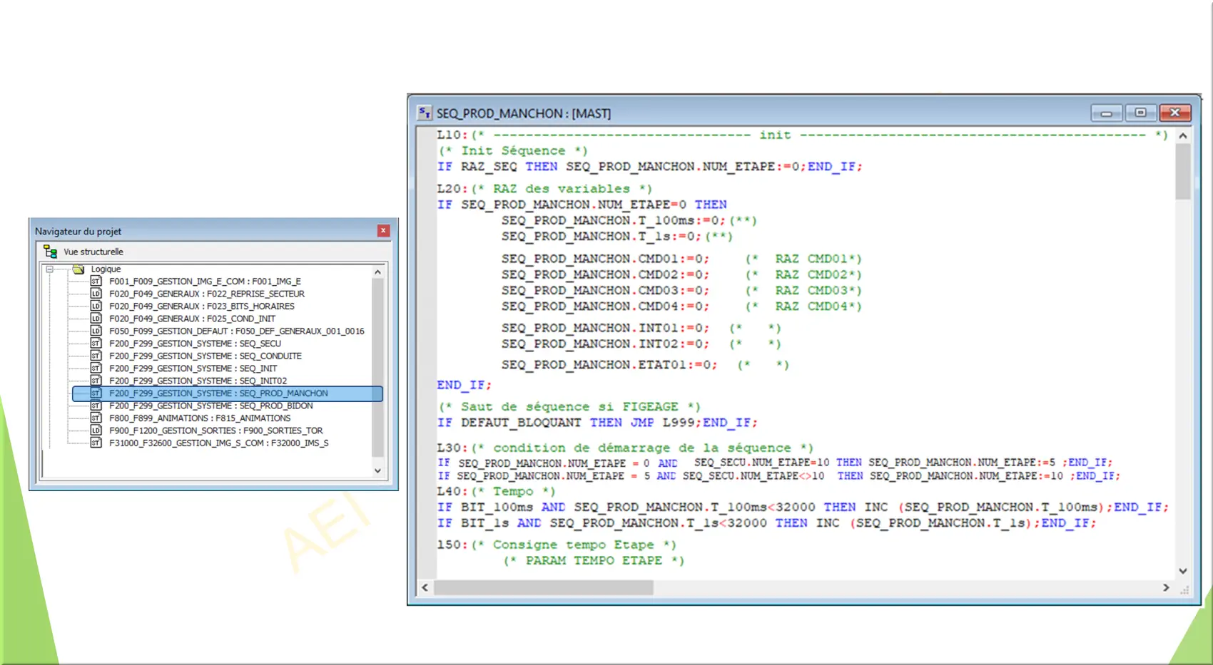Click code editor scroll up arrow
The image size is (1213, 665).
(x=1183, y=135)
